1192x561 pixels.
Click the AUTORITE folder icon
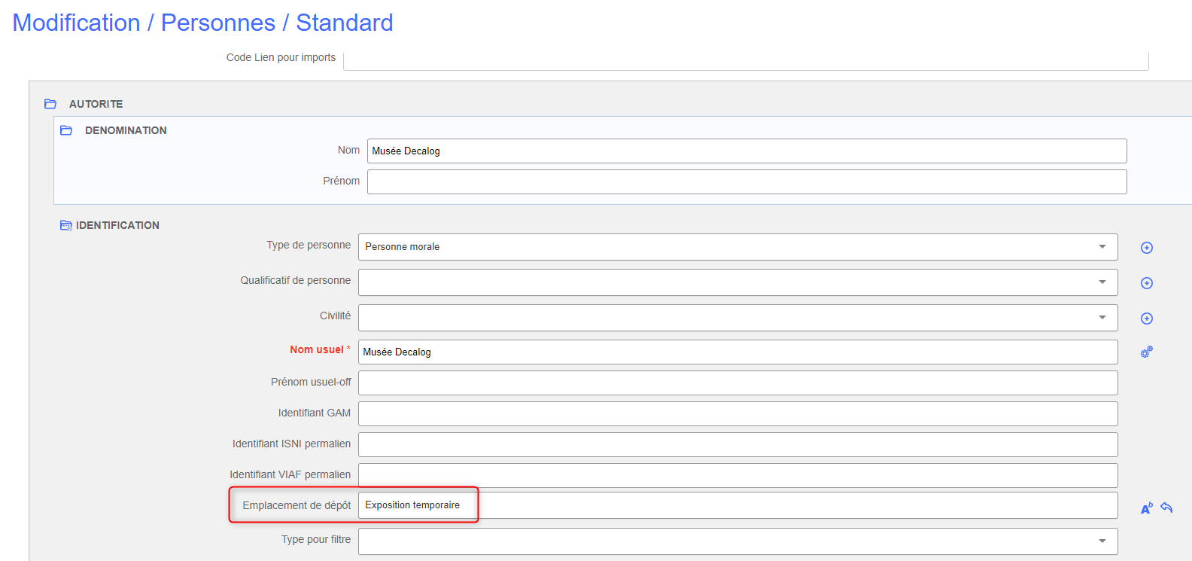coord(50,104)
